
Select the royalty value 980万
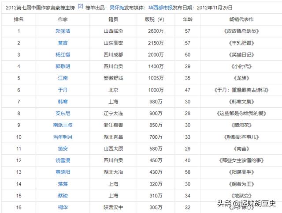156,102
